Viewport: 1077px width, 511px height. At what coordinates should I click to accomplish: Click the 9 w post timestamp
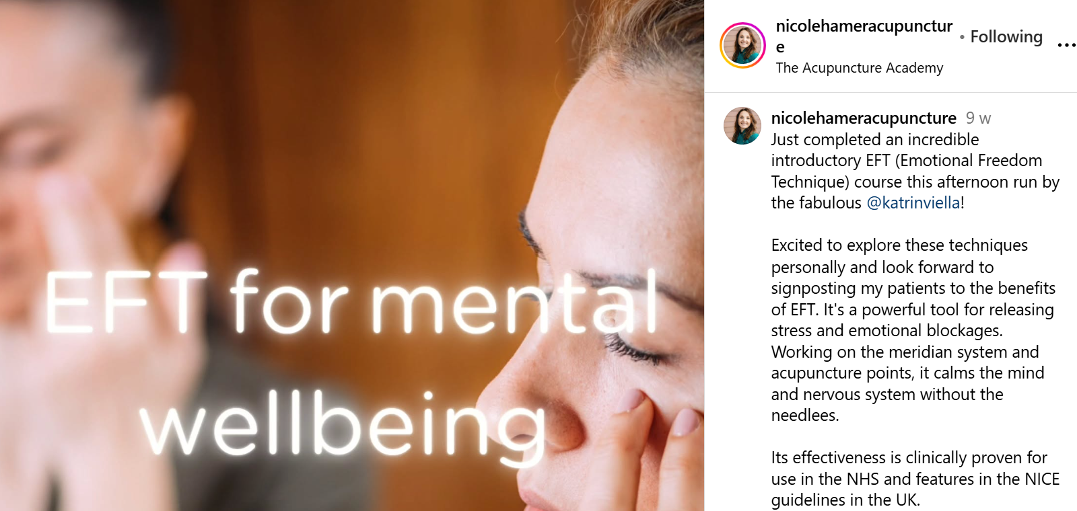pyautogui.click(x=978, y=118)
